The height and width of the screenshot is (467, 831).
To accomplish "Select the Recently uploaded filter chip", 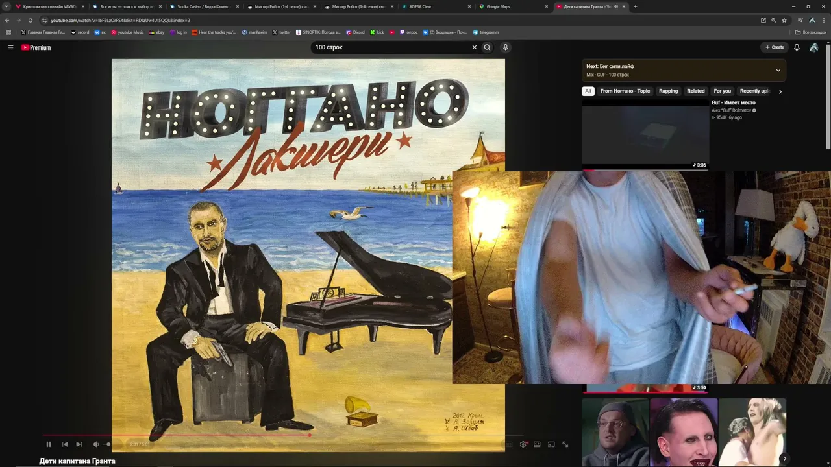I will (754, 91).
